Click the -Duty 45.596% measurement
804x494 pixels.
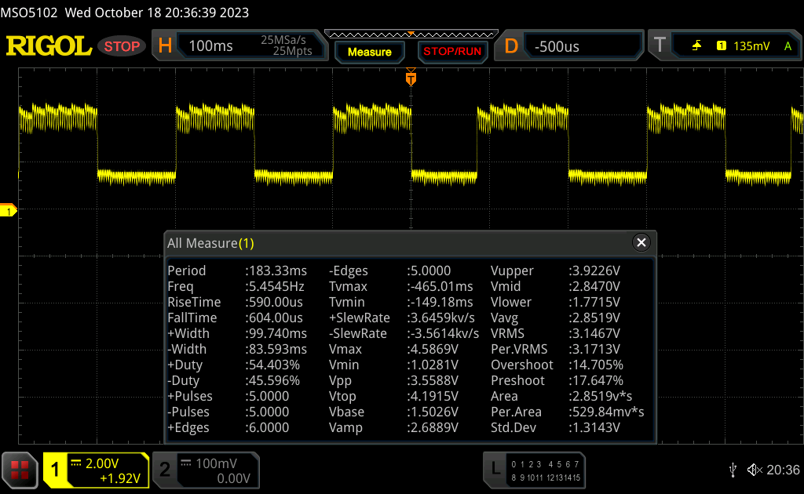coord(233,381)
